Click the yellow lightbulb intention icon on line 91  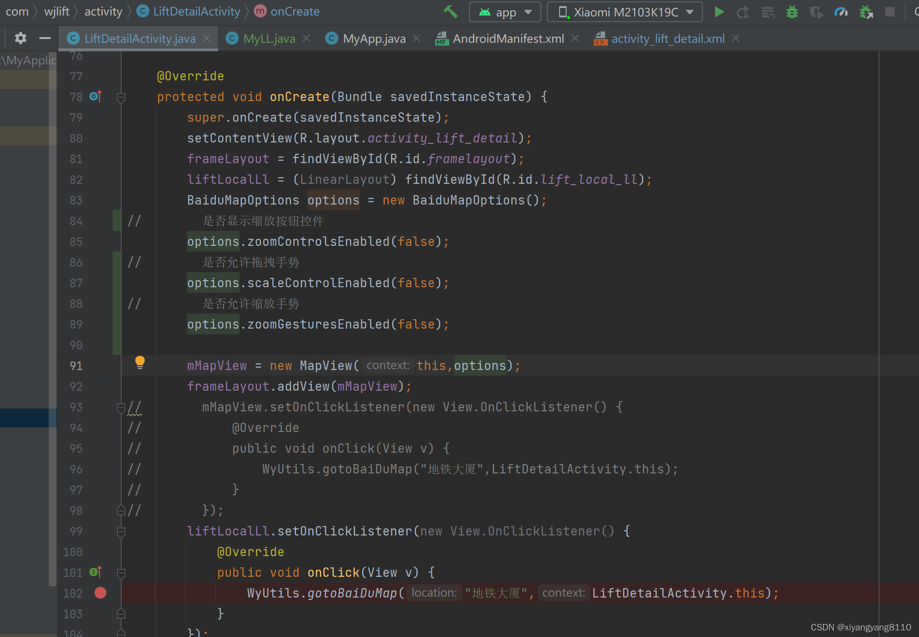click(140, 362)
